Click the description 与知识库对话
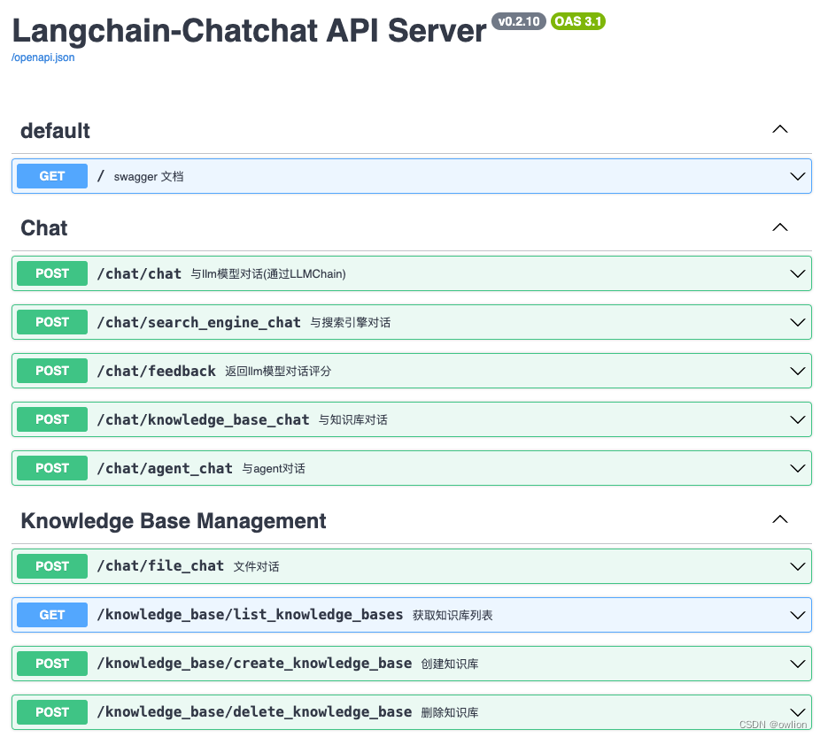Viewport: 820px width, 737px height. (x=353, y=419)
